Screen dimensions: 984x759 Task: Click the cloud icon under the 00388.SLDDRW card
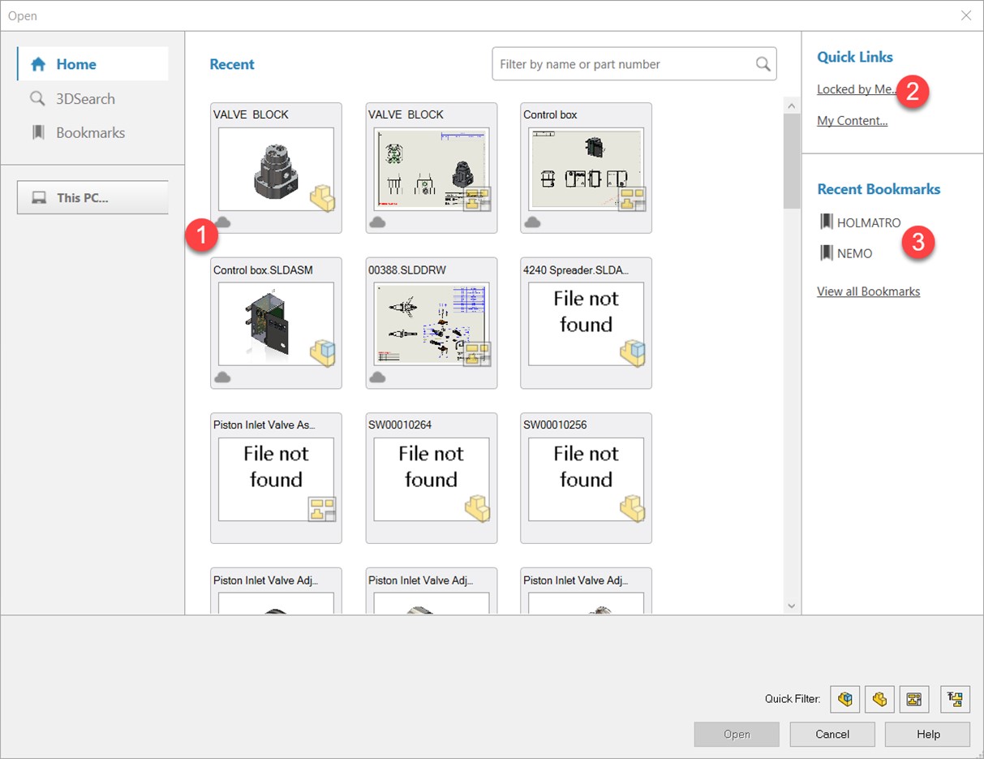pyautogui.click(x=377, y=377)
